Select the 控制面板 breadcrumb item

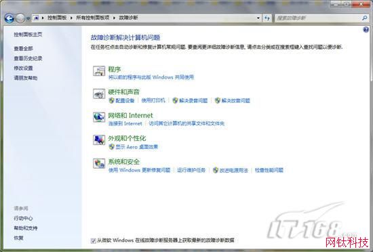(x=57, y=18)
